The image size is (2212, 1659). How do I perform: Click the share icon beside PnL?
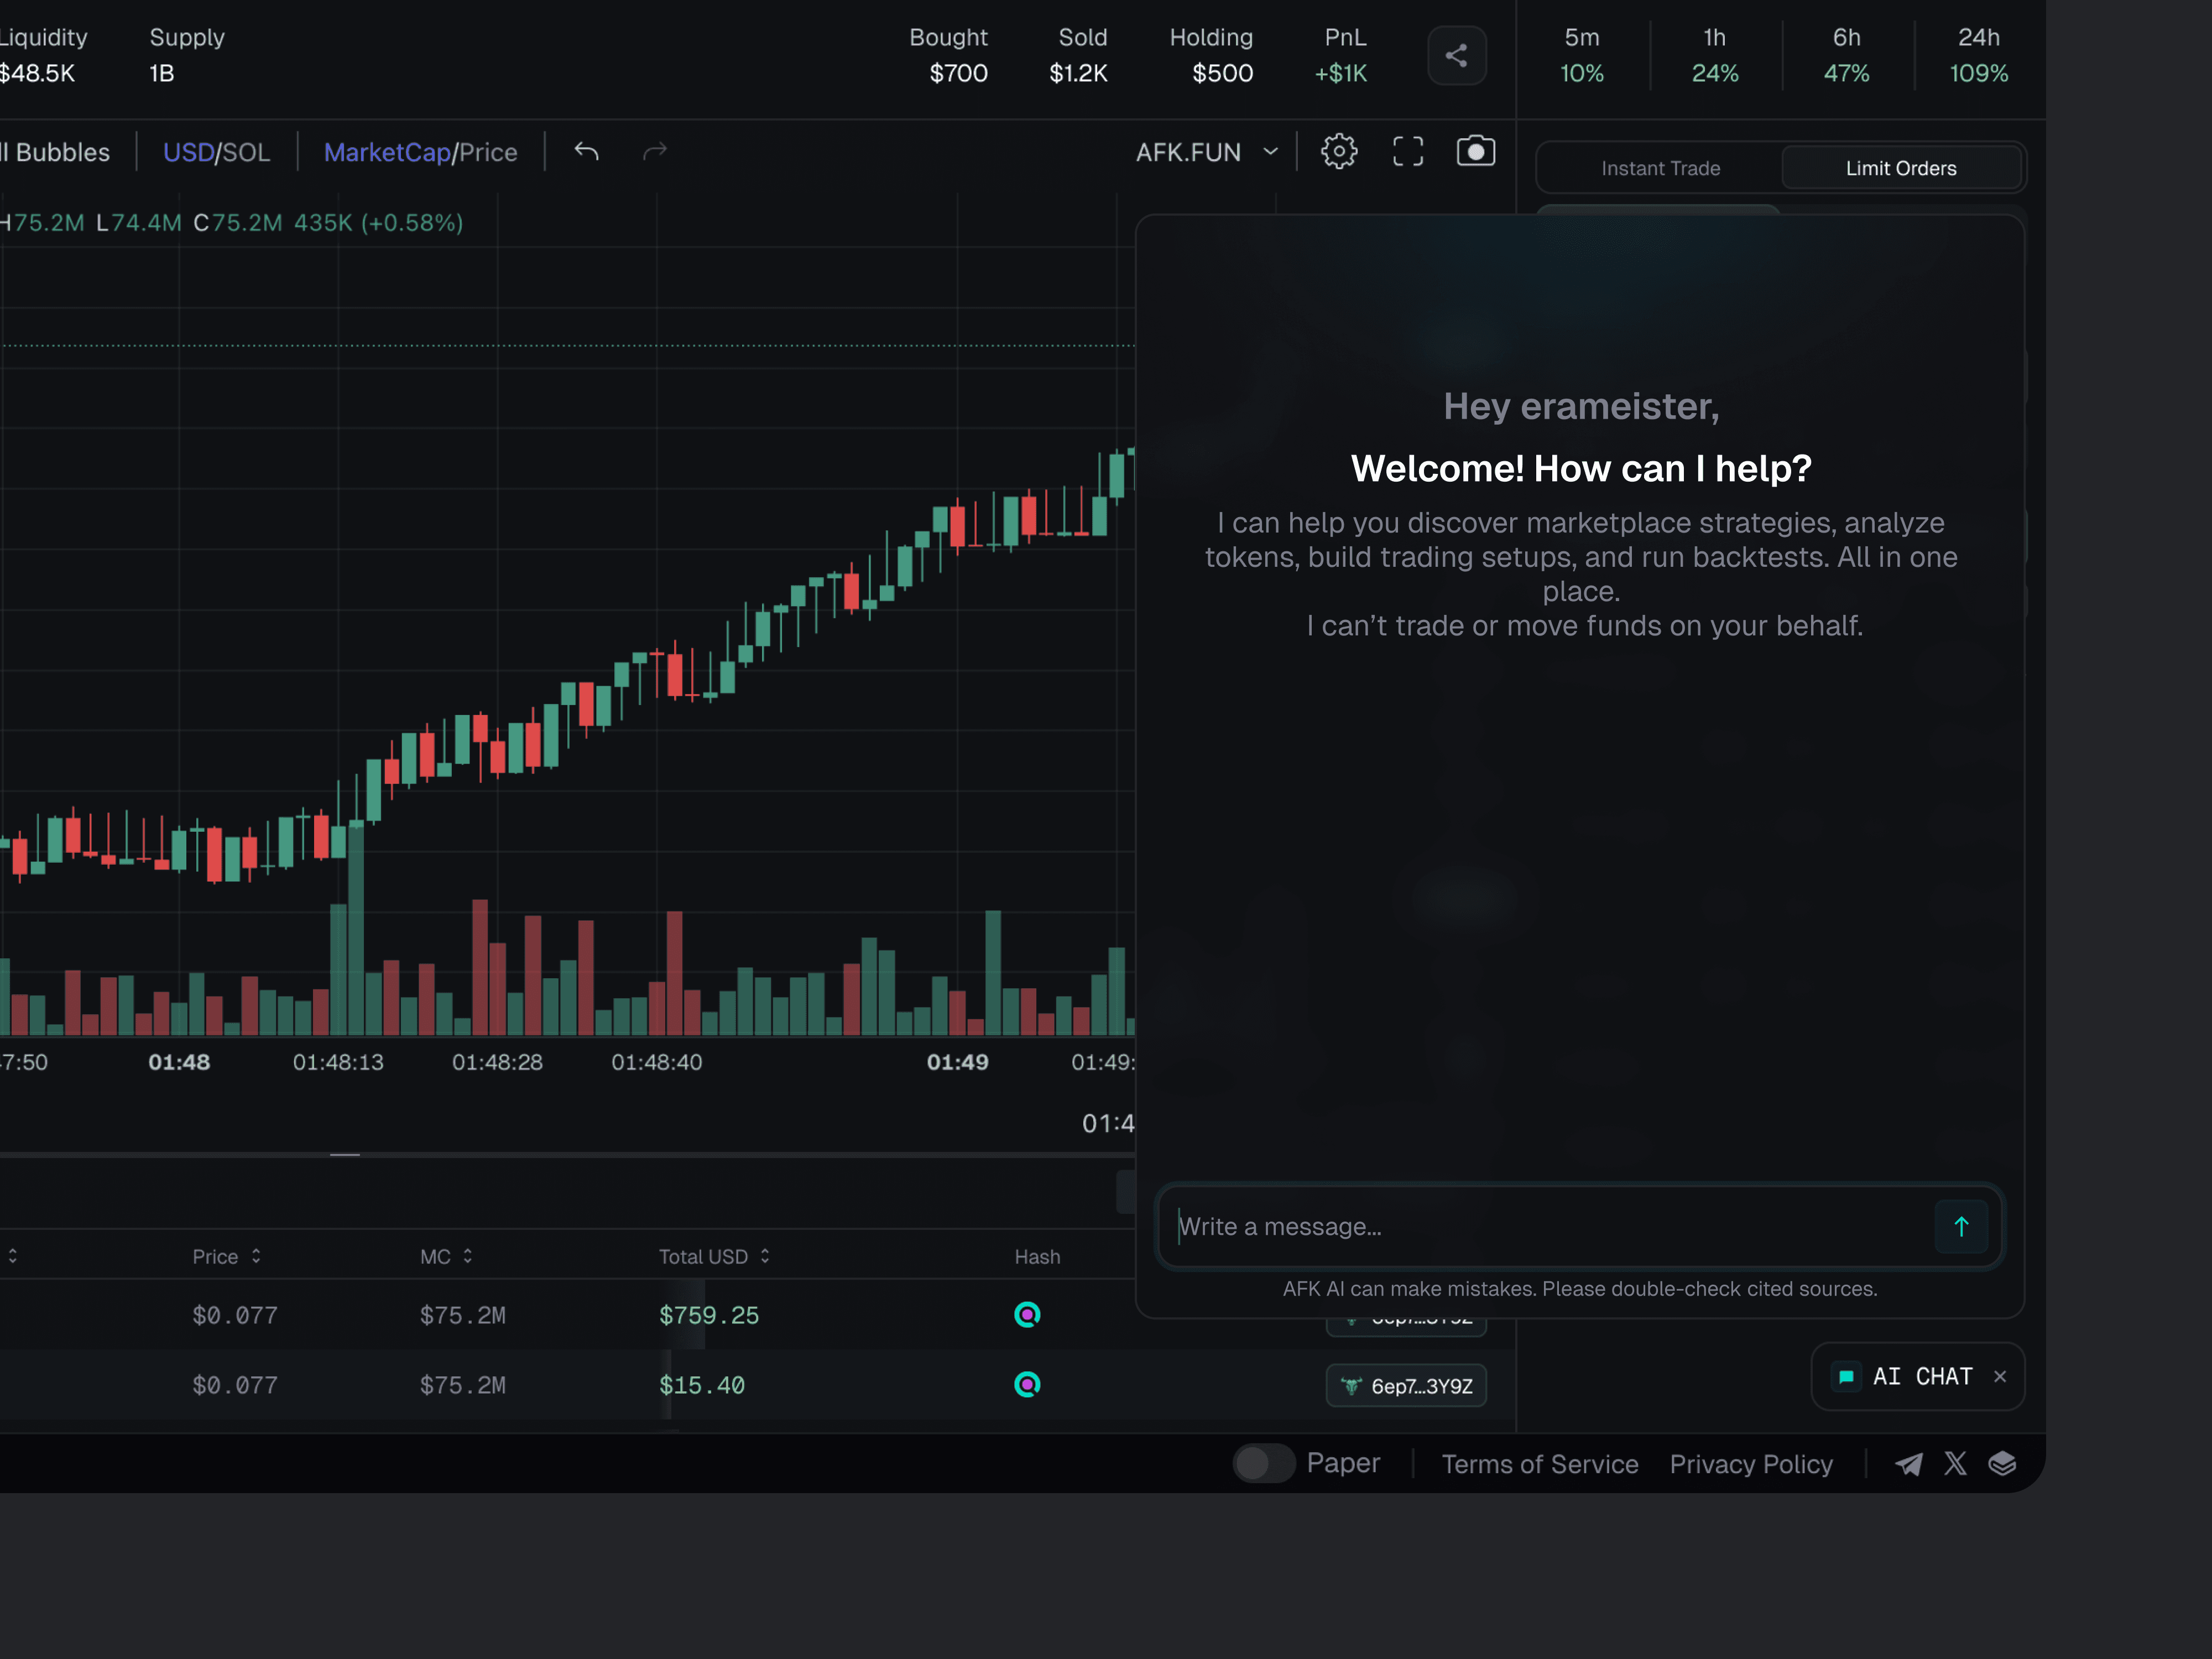(x=1456, y=55)
